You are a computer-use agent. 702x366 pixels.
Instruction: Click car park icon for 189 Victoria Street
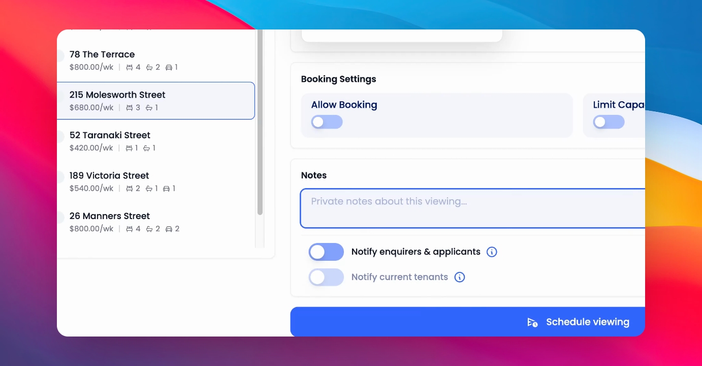[167, 189]
